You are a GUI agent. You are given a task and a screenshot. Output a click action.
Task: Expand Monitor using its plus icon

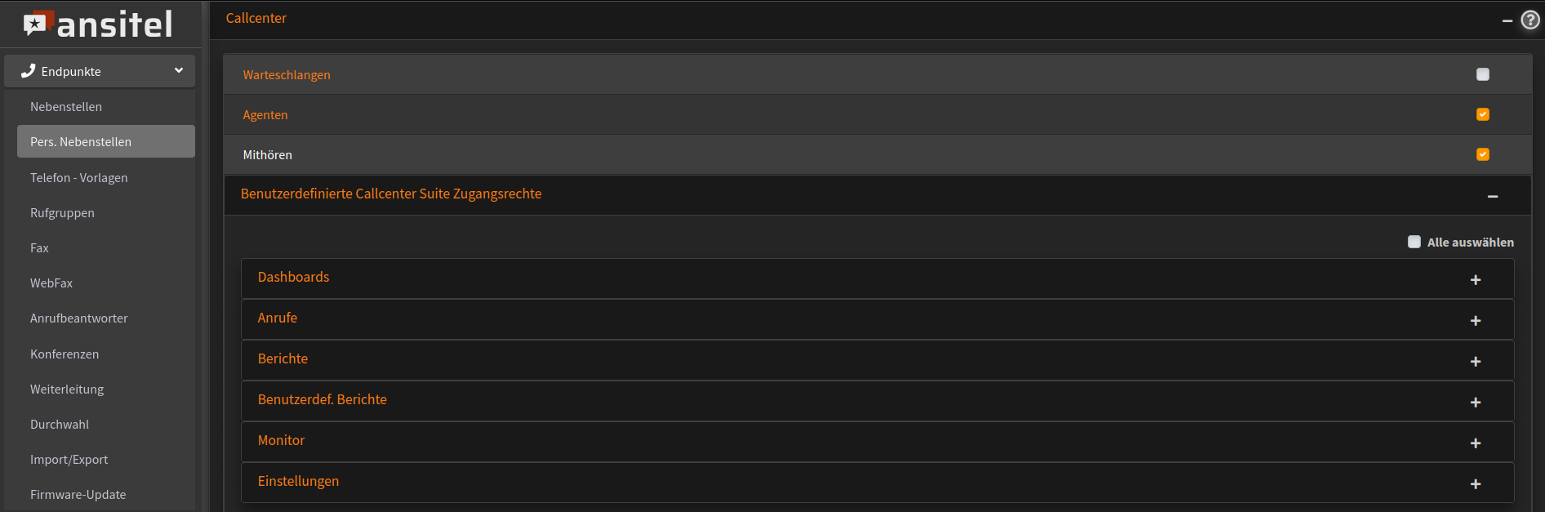coord(1476,443)
